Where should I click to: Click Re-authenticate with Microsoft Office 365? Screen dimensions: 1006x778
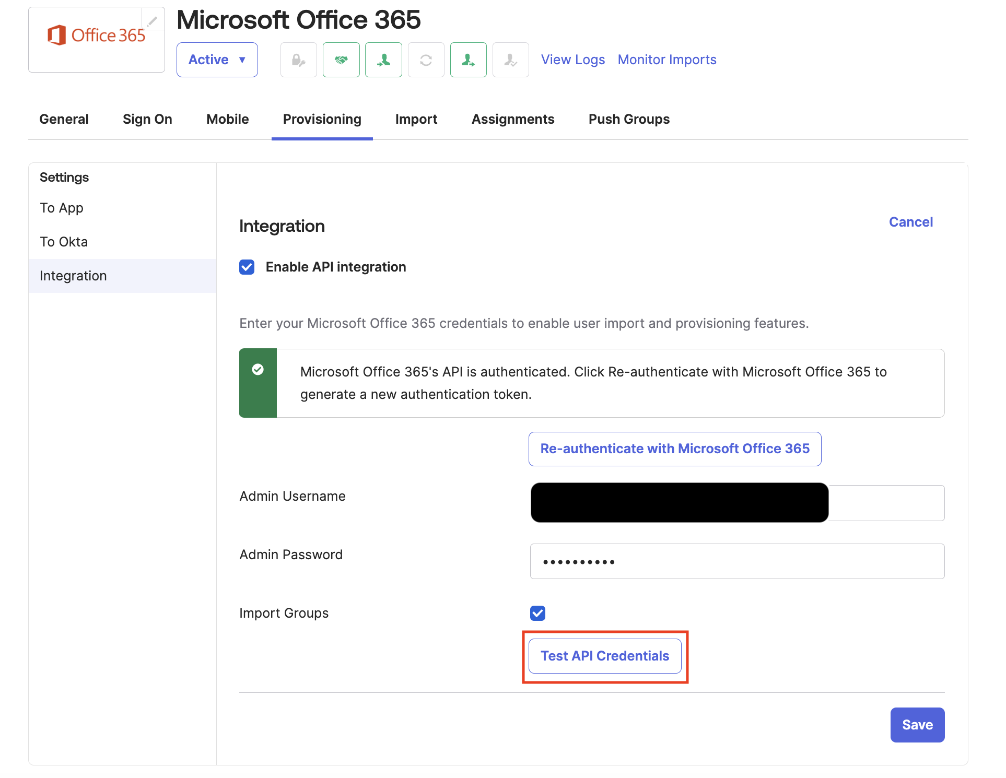coord(674,449)
